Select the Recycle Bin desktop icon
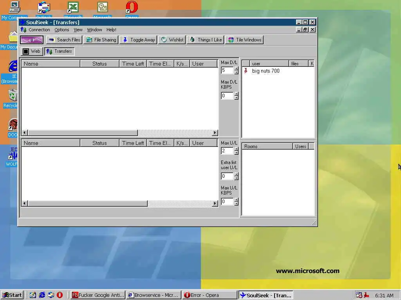 [x=11, y=98]
